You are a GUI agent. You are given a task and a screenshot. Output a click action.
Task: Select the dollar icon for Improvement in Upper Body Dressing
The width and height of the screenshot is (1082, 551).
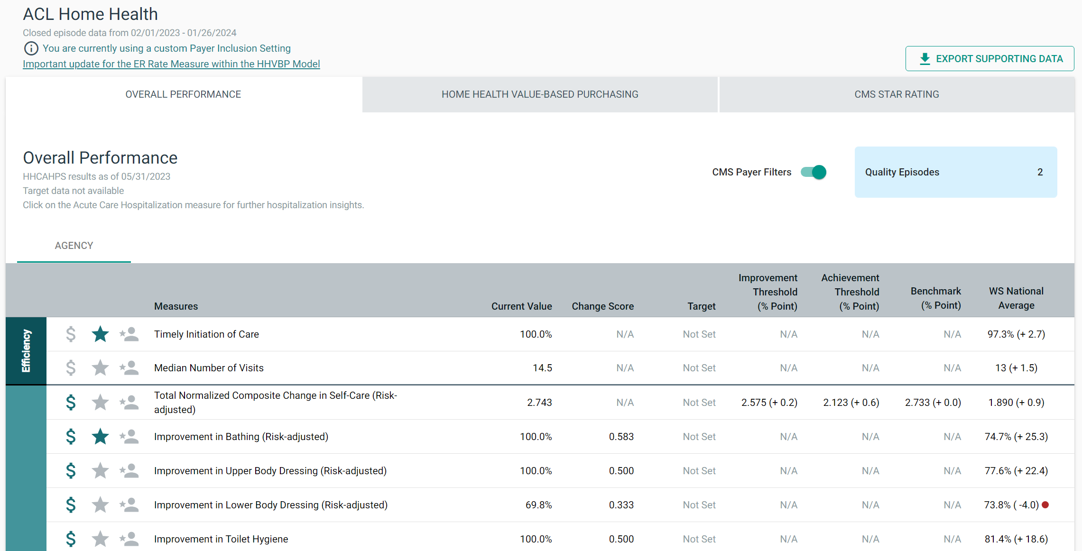point(71,470)
